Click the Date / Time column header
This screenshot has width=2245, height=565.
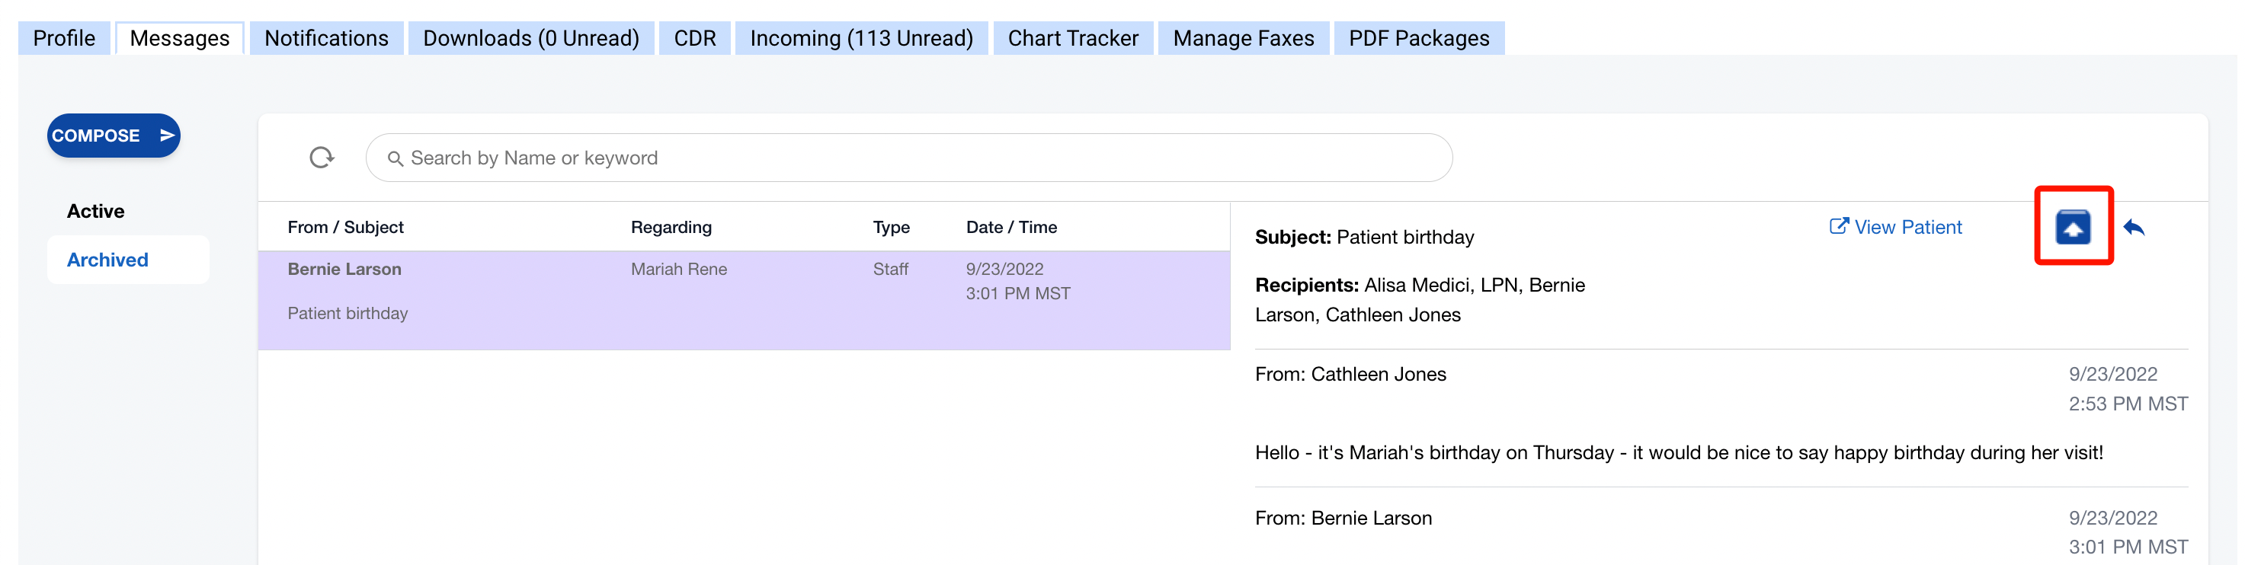1011,227
